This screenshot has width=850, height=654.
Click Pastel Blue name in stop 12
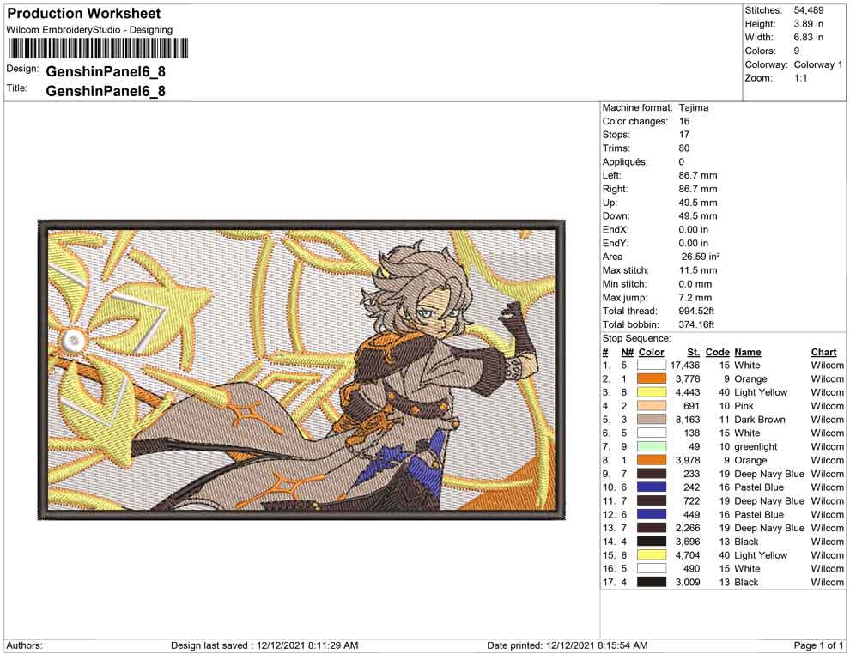759,515
